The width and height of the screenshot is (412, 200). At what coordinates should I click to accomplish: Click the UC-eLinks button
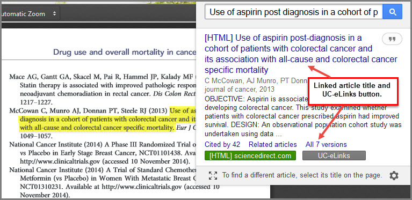334,155
